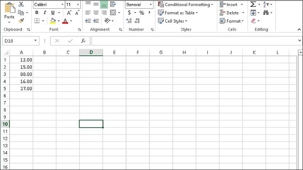The width and height of the screenshot is (303, 170).
Task: Click Insert Function fx button
Action: pos(83,41)
